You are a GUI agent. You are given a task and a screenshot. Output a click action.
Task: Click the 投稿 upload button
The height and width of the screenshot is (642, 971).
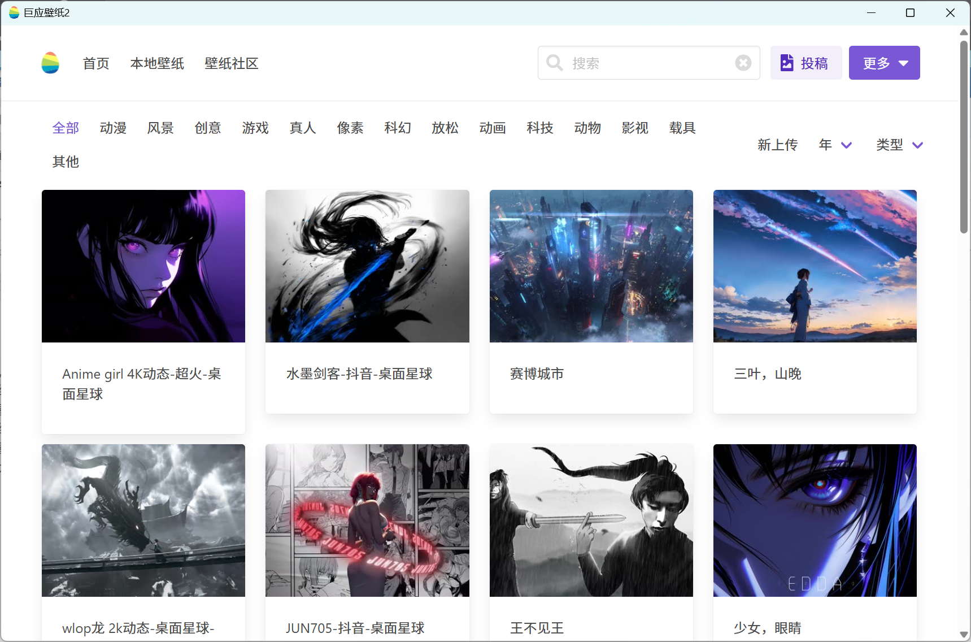click(x=805, y=63)
